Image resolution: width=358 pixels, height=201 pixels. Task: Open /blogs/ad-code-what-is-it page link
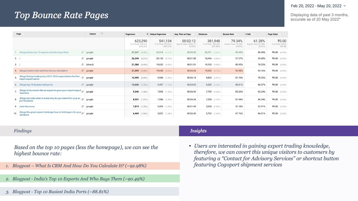point(50,100)
